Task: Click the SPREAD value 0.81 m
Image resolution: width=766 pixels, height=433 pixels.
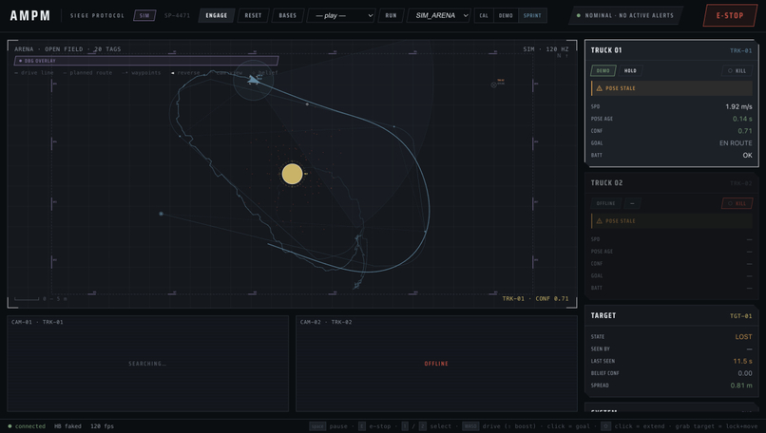Action: [x=741, y=386]
